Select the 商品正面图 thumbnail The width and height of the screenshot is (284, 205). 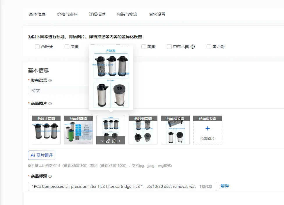[x=46, y=130]
